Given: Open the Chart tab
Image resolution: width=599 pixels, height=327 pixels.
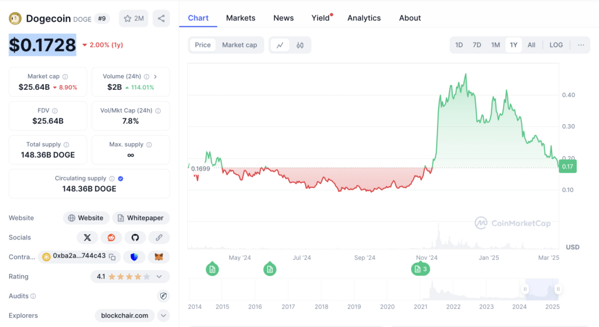Looking at the screenshot, I should coord(198,18).
